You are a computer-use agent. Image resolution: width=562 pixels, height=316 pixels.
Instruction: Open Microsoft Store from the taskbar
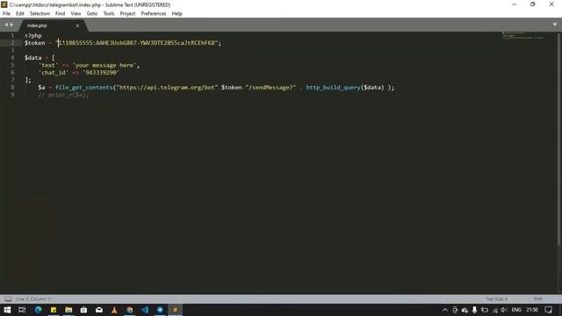tap(84, 310)
